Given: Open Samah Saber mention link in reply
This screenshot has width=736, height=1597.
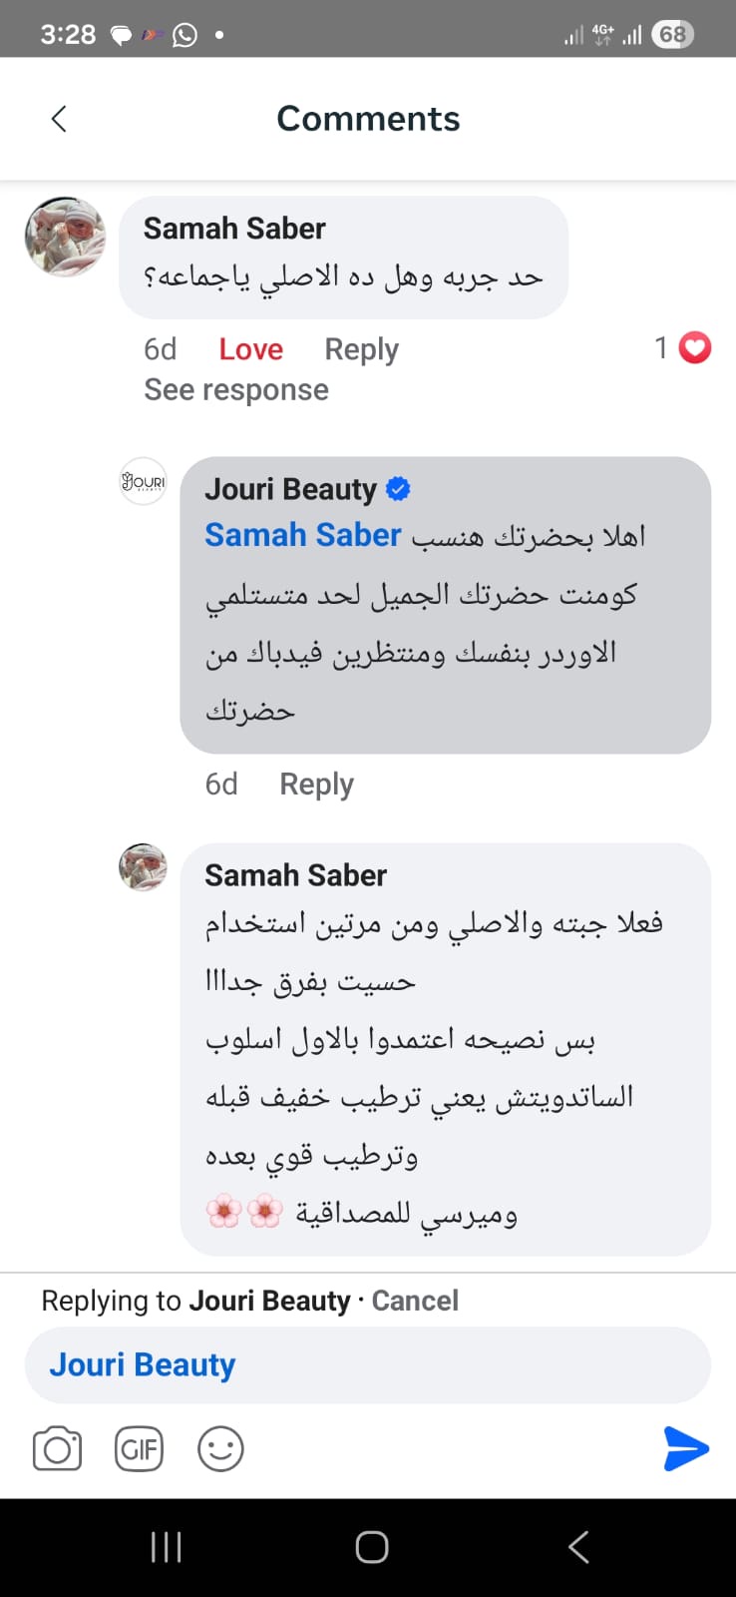Looking at the screenshot, I should (x=302, y=536).
